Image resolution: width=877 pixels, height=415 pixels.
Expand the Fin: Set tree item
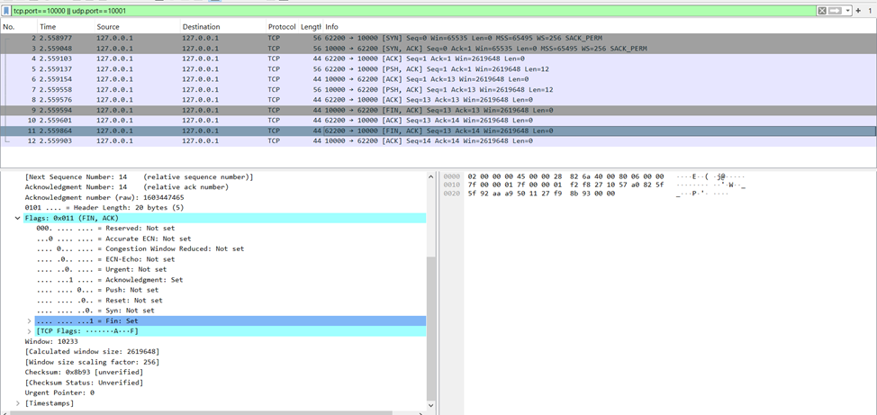tap(29, 320)
